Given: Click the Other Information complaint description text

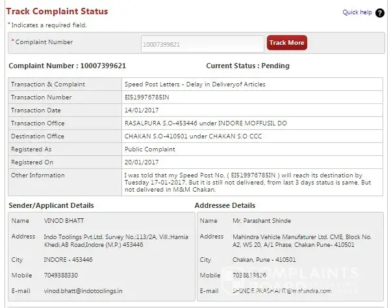Looking at the screenshot, I should coord(247,182).
